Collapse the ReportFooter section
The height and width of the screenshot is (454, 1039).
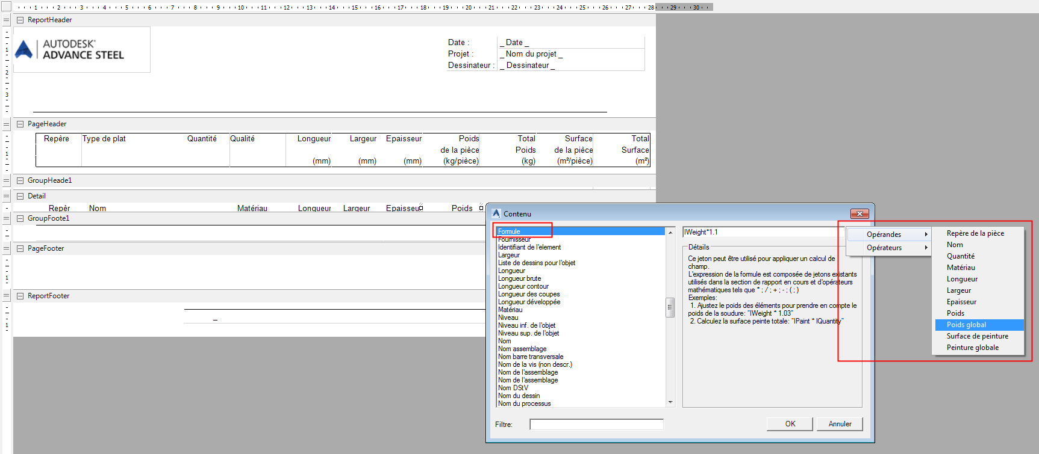[20, 296]
